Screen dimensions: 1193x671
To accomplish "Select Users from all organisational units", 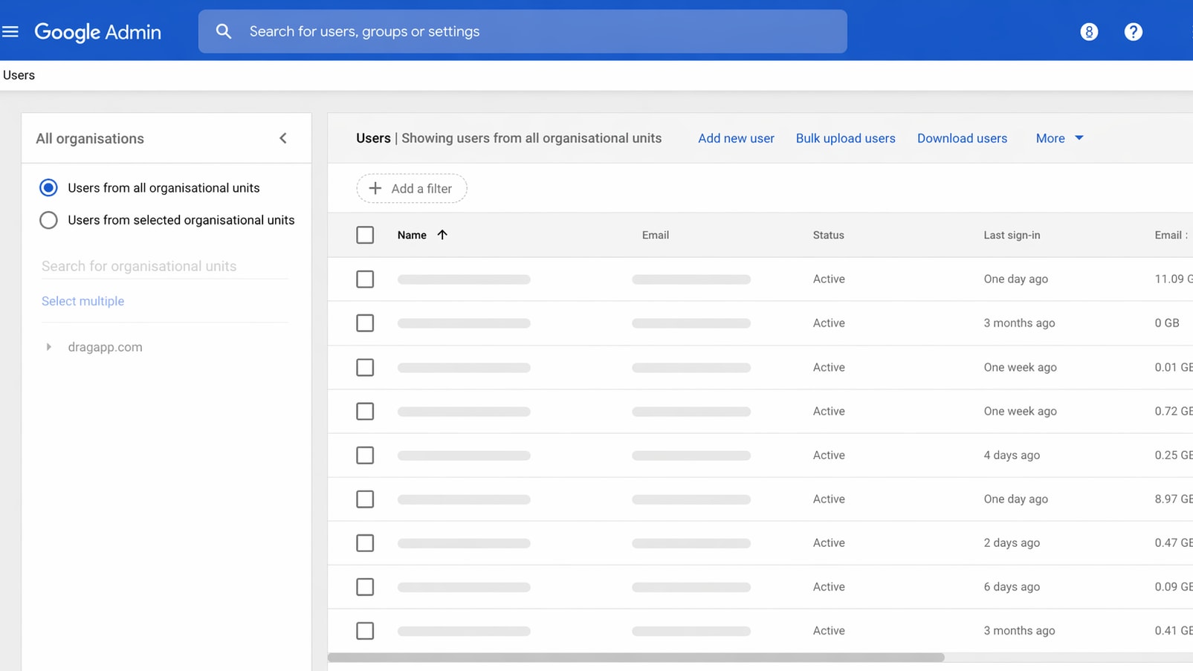I will (x=48, y=188).
